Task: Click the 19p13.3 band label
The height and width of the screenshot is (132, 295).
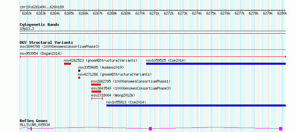Action: click(x=27, y=29)
